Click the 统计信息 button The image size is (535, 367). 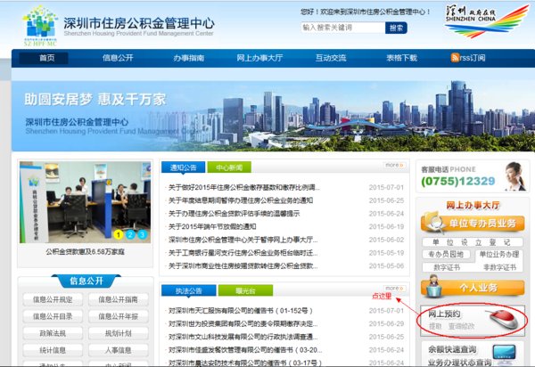(x=53, y=350)
